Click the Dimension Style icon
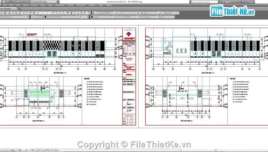This screenshot has width=268, height=152. (x=116, y=13)
